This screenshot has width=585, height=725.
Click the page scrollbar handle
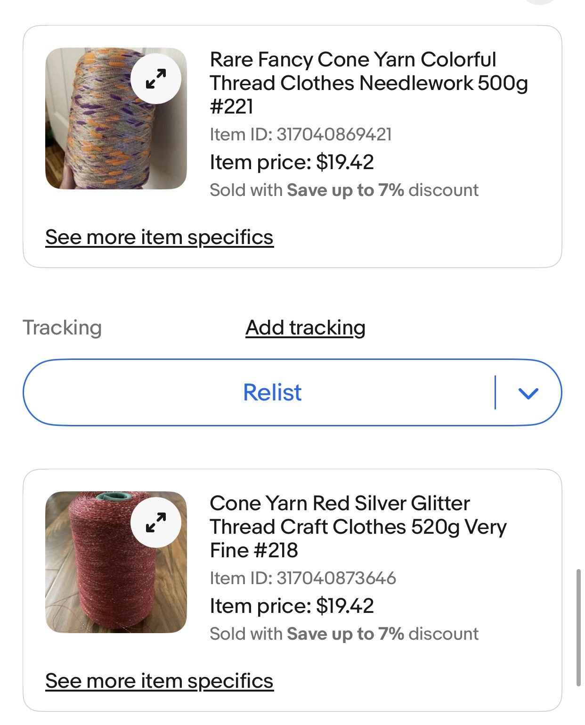pos(578,627)
